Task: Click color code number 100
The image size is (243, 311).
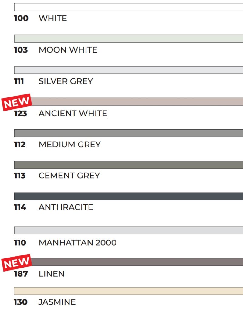Action: [x=21, y=18]
